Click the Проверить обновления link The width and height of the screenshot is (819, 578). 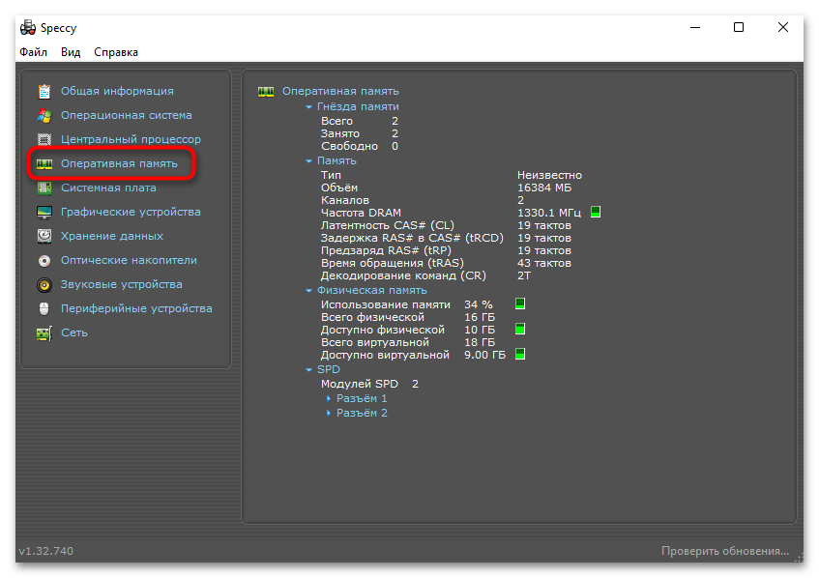[x=724, y=551]
